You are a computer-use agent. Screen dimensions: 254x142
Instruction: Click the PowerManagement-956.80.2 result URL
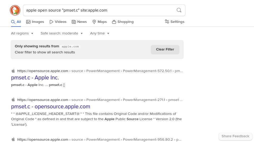click(99, 139)
